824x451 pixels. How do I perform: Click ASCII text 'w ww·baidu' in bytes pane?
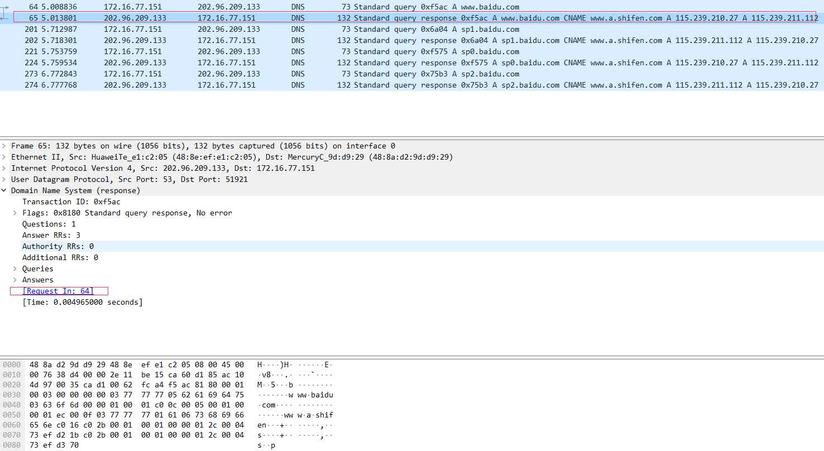tap(311, 395)
